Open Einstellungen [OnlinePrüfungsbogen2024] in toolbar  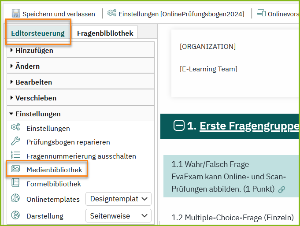[x=176, y=14]
